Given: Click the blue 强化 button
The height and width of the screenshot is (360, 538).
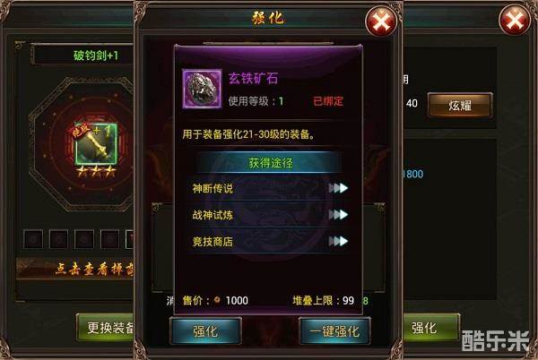Looking at the screenshot, I should pos(205,330).
